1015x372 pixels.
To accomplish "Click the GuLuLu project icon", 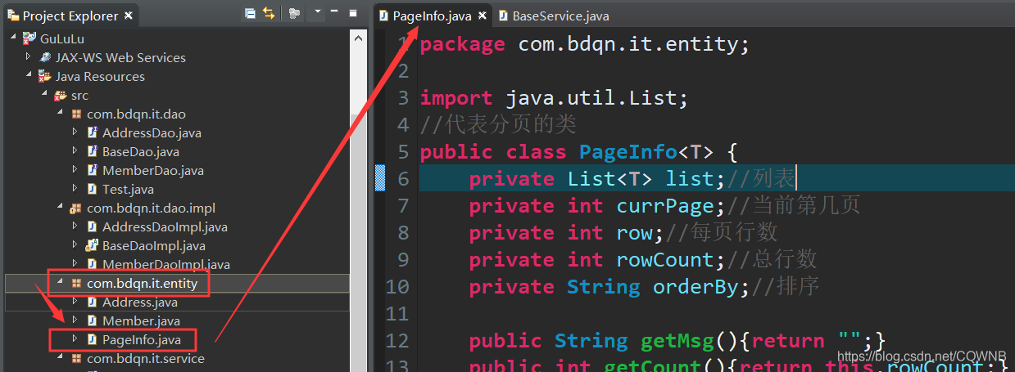I will coord(29,38).
